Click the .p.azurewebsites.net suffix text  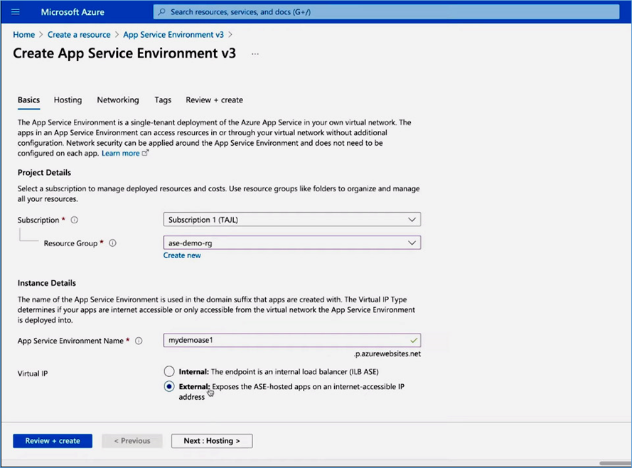pyautogui.click(x=387, y=354)
